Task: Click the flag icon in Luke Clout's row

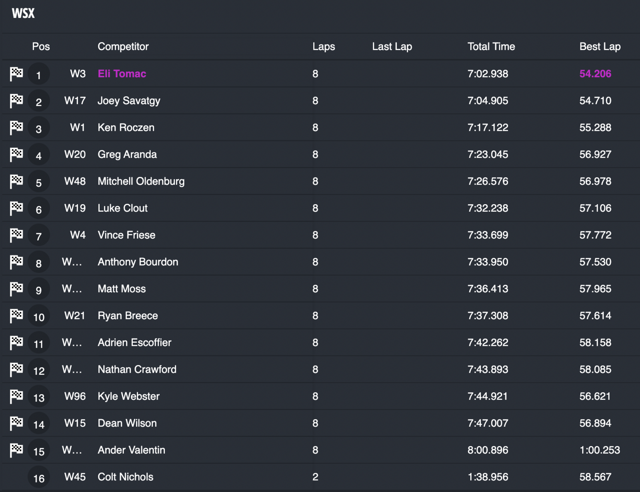Action: click(16, 208)
